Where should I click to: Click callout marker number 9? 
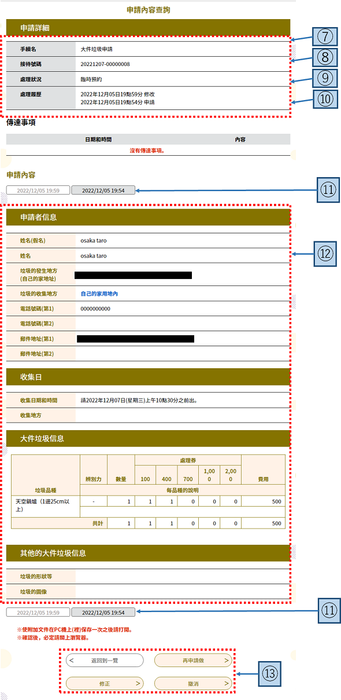coord(325,78)
